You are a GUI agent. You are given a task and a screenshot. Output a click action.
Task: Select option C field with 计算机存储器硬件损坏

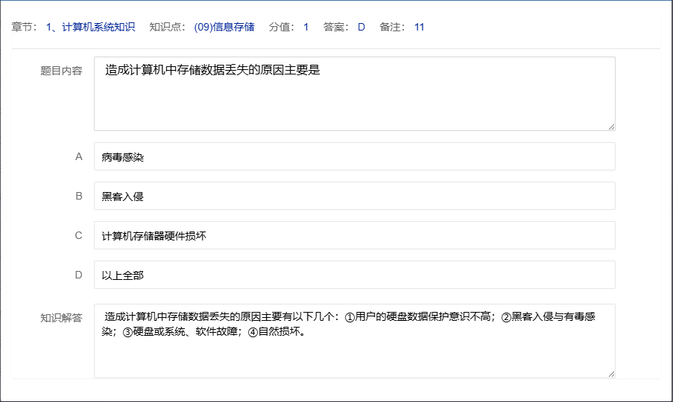pyautogui.click(x=354, y=235)
